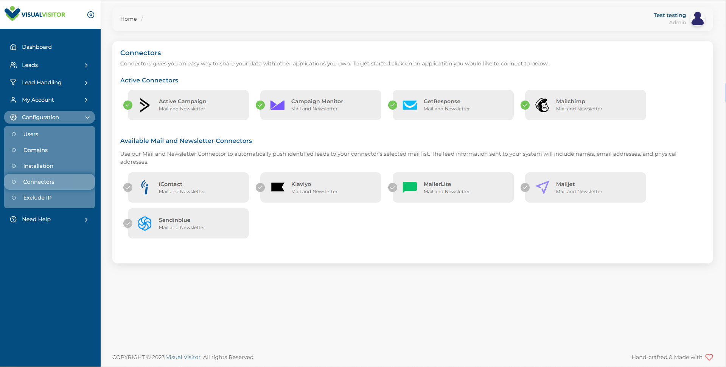Click the Configuration gear icon
726x367 pixels.
tap(13, 117)
